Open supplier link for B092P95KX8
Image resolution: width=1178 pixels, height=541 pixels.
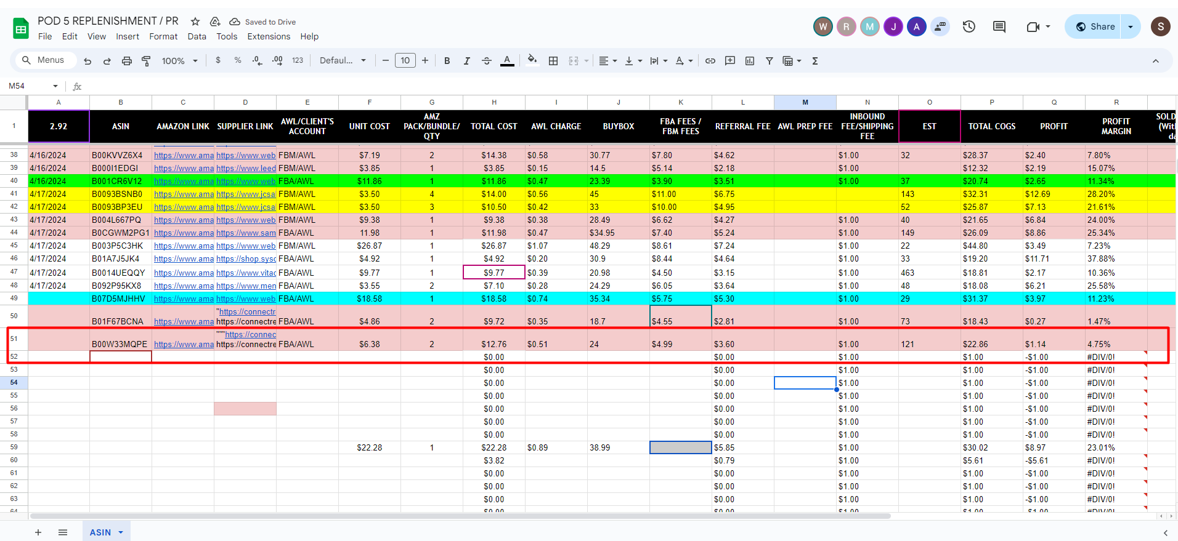point(246,286)
